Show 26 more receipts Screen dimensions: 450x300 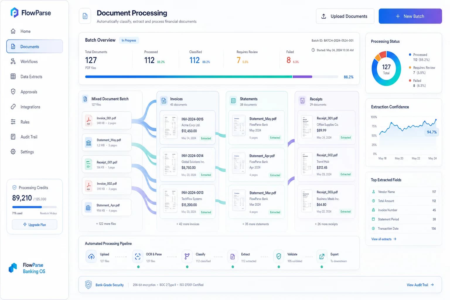click(x=326, y=224)
